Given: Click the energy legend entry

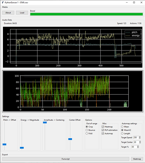Looking at the screenshot, I should 133,36.
